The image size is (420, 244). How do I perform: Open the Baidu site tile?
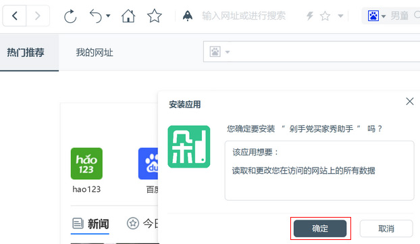tap(148, 164)
